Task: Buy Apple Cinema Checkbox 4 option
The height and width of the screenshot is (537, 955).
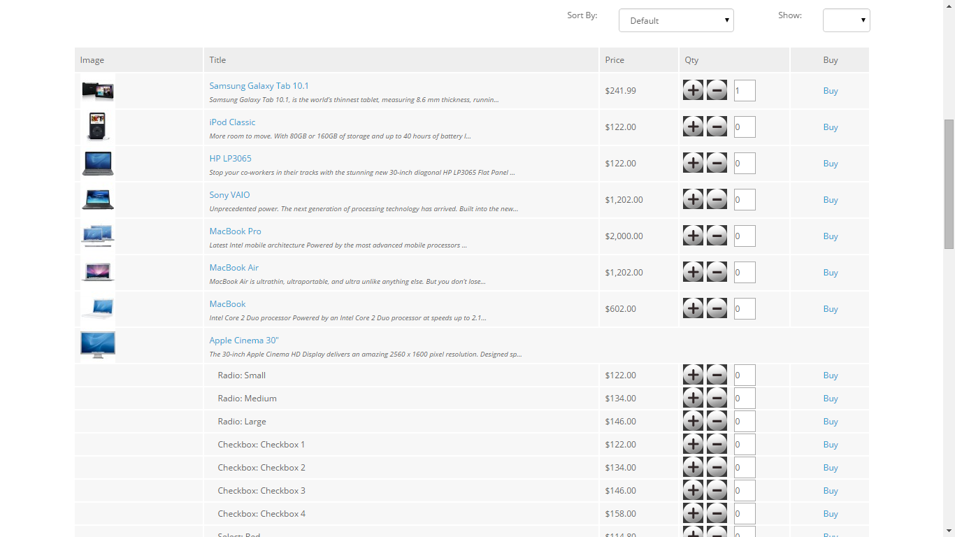Action: click(831, 514)
